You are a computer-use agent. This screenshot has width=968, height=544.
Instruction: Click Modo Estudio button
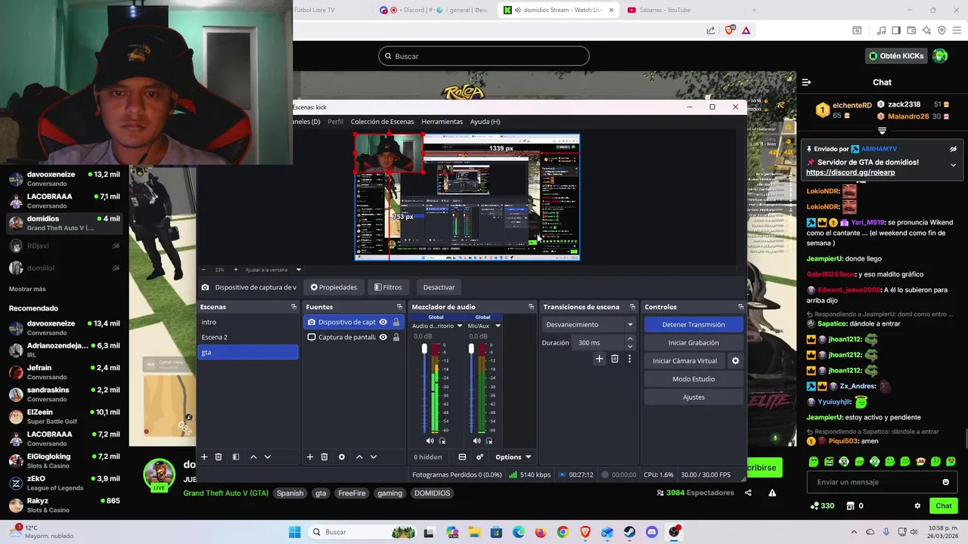[693, 379]
